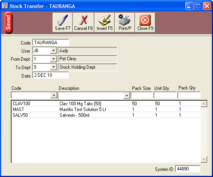Click into the Date field

pos(51,75)
